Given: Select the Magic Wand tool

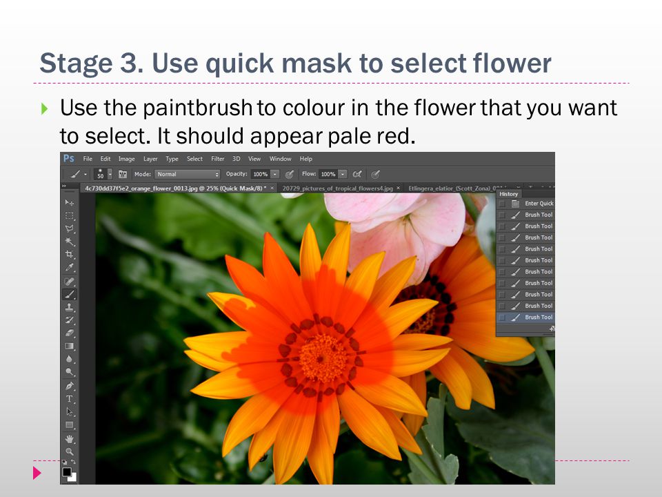Looking at the screenshot, I should tap(70, 242).
